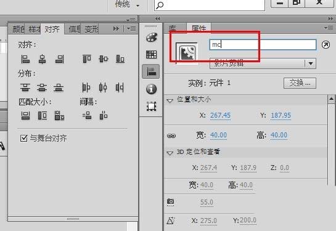Open the Color palette panel icon
Viewport: 336px width, 231px height.
(152, 38)
